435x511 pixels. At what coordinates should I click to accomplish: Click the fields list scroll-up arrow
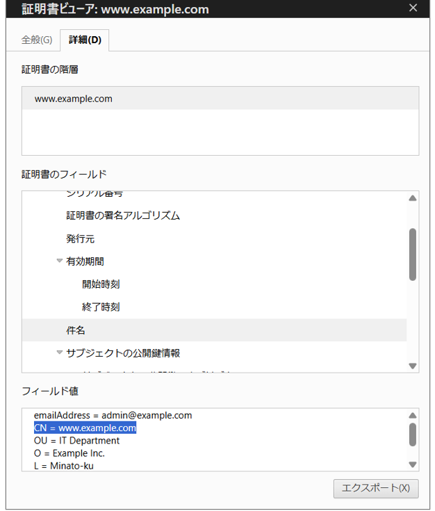tap(413, 198)
